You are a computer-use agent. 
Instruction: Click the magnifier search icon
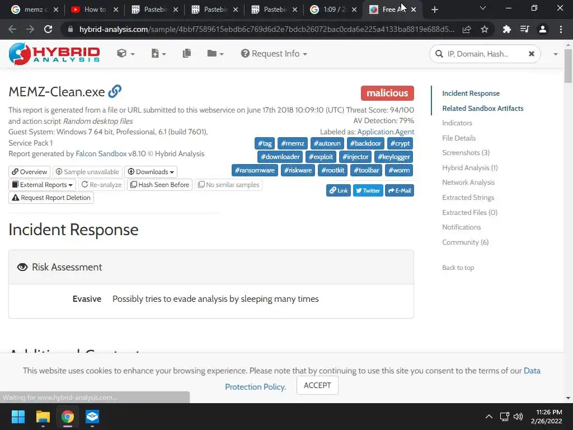pos(439,54)
